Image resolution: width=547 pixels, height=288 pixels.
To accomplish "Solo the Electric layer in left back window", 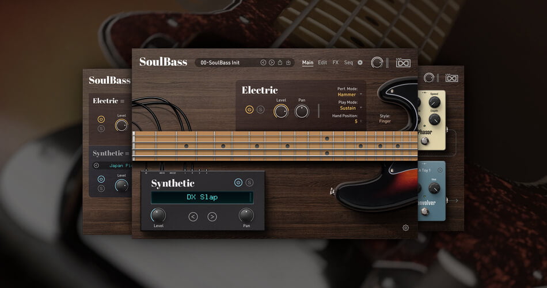I will 101,128.
